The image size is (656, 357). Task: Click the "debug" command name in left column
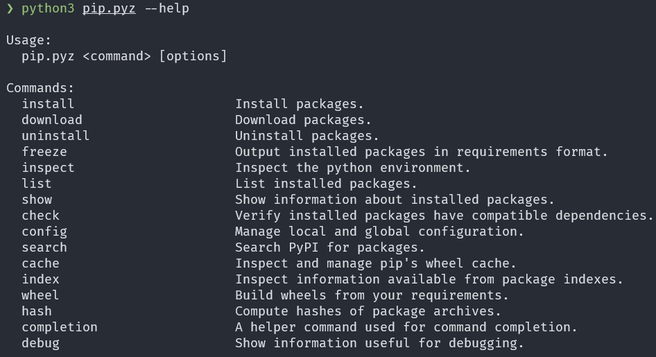40,343
